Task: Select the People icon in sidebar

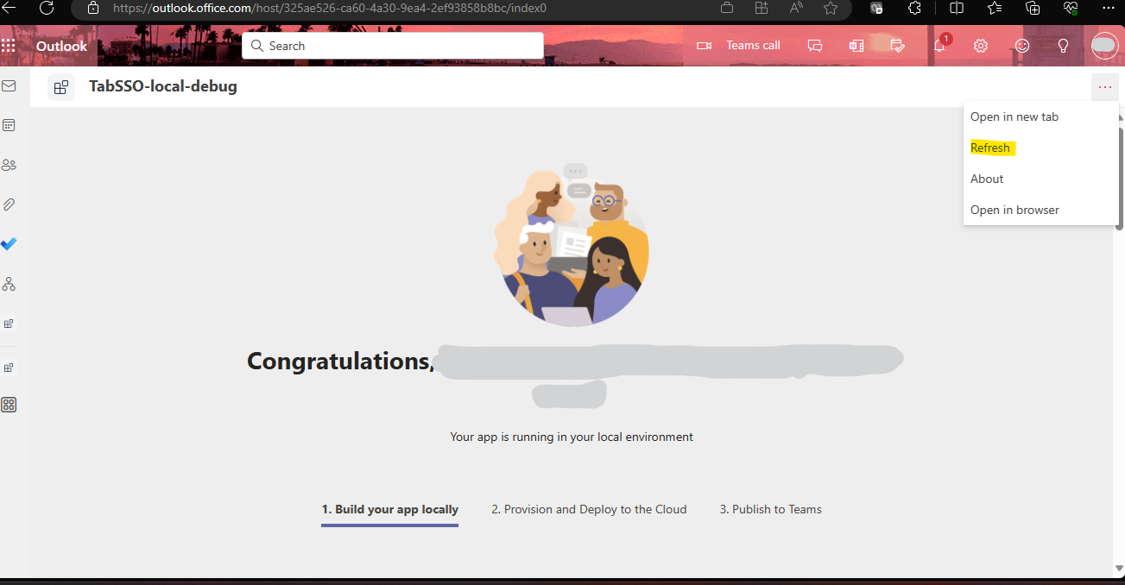Action: point(9,164)
